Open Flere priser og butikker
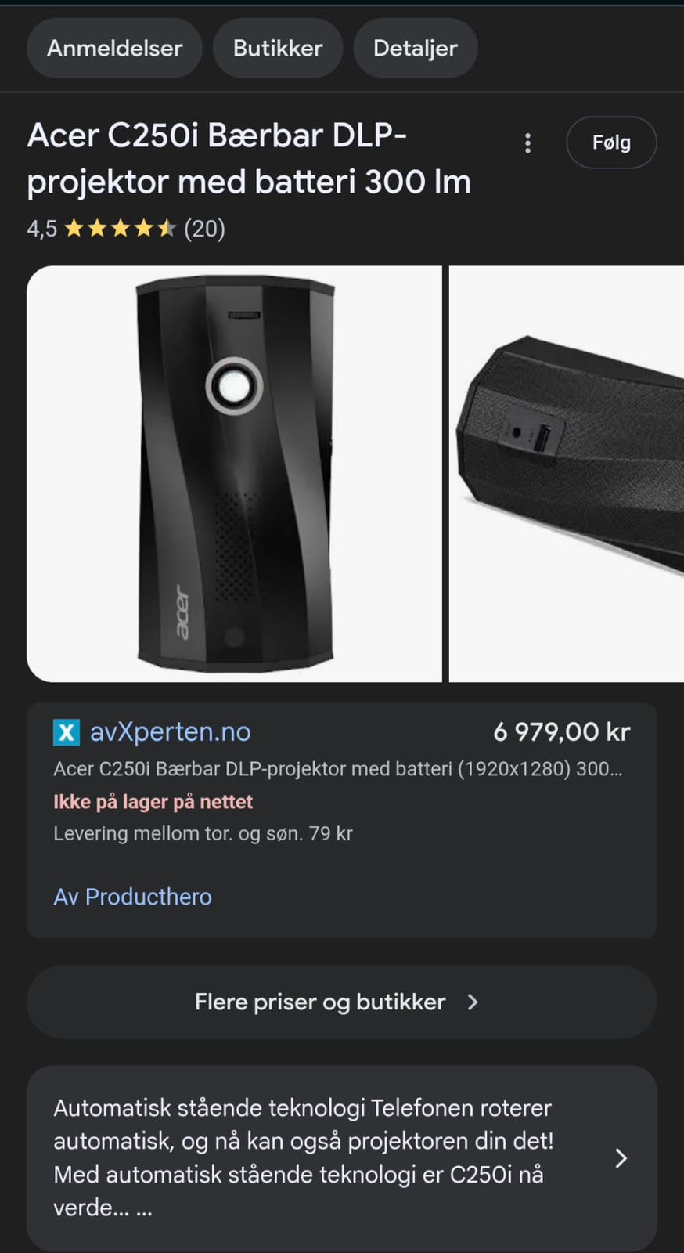This screenshot has height=1253, width=684. tap(341, 1002)
